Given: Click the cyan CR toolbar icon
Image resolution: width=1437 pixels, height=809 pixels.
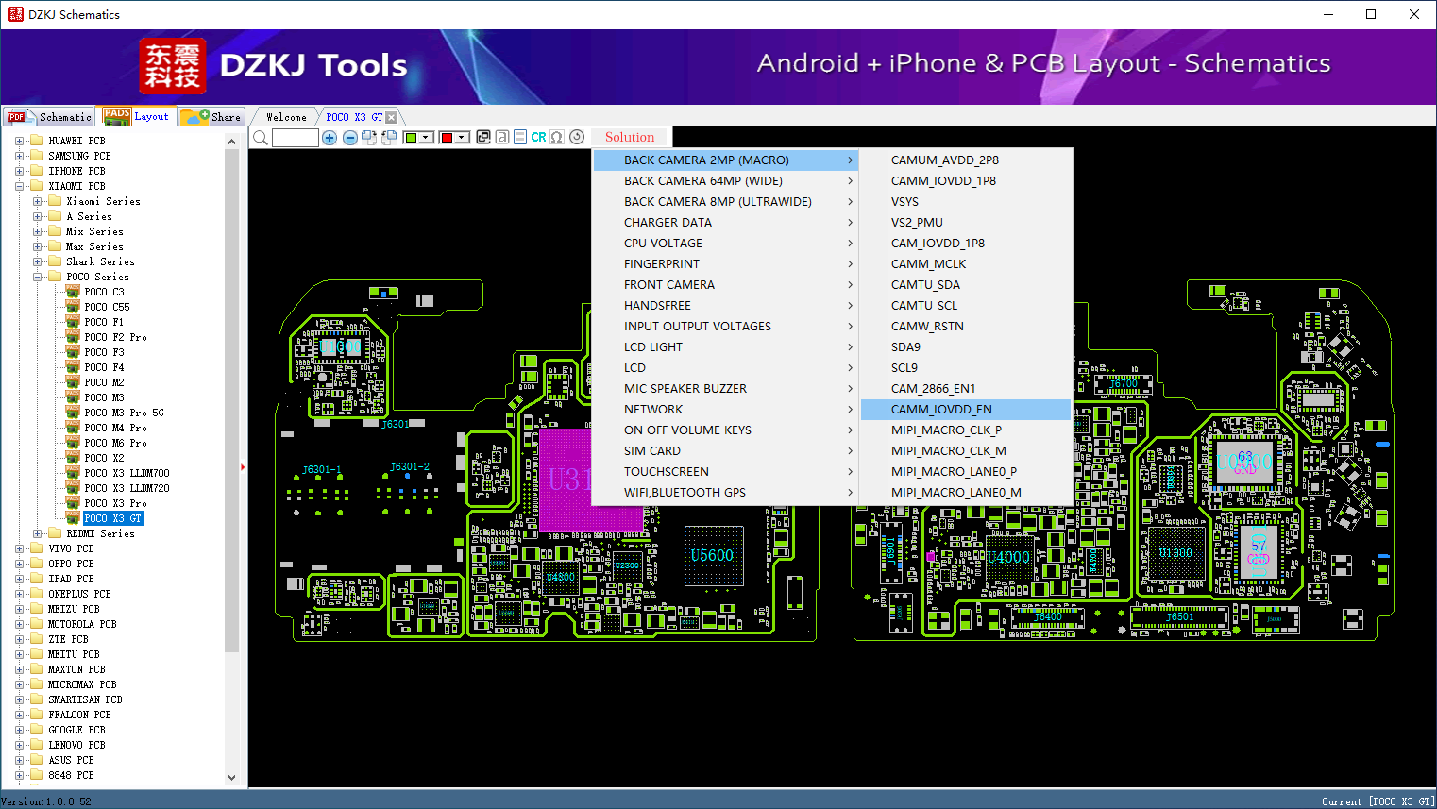Looking at the screenshot, I should click(538, 137).
